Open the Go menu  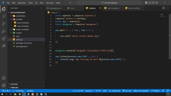pos(36,3)
